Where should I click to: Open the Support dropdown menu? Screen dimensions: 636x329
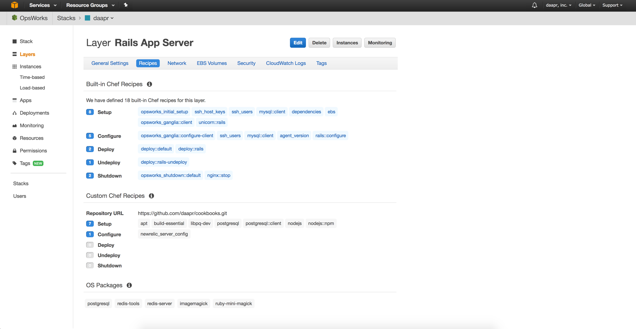[612, 5]
